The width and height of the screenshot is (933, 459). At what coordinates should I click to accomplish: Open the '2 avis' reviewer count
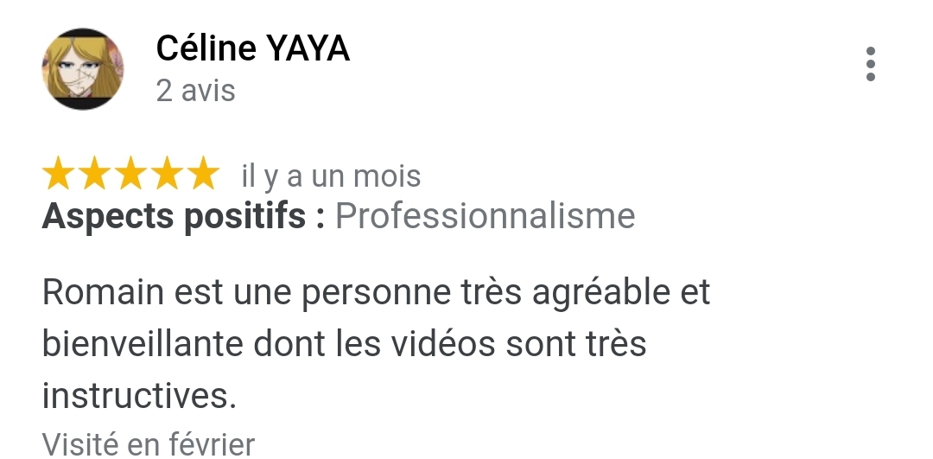[x=196, y=91]
